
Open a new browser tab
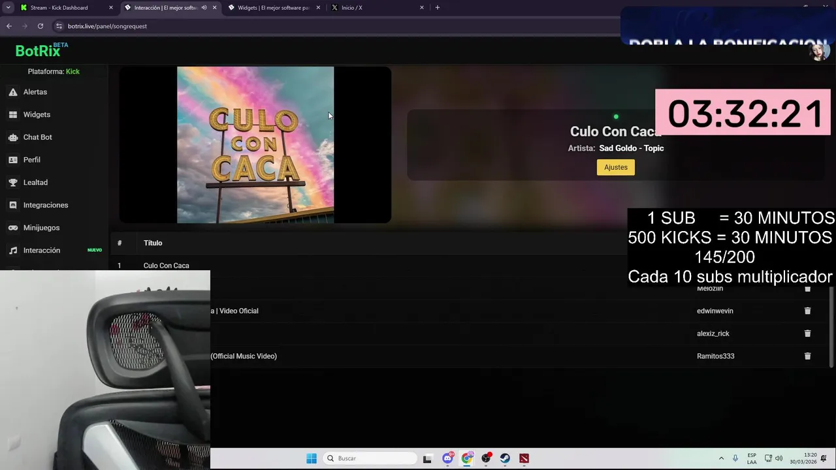pyautogui.click(x=438, y=8)
